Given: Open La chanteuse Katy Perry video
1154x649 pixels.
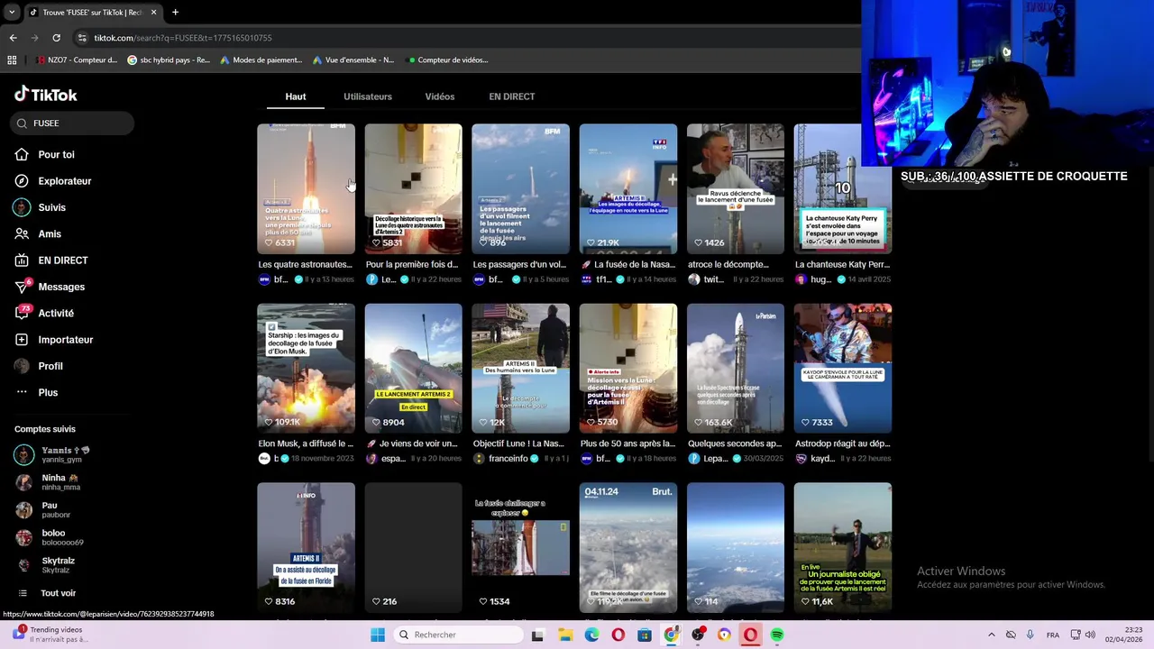Looking at the screenshot, I should (x=842, y=188).
